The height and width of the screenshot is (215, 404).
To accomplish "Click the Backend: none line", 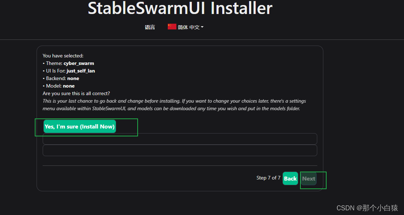I will 61,78.
